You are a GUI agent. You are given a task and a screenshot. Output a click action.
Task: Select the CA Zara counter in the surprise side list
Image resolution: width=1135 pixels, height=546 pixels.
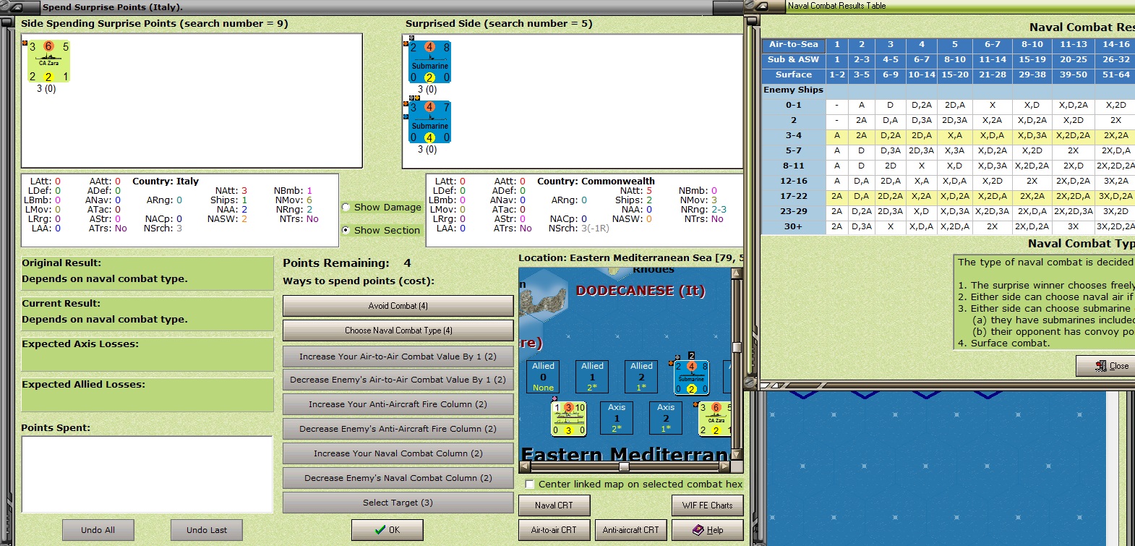48,61
